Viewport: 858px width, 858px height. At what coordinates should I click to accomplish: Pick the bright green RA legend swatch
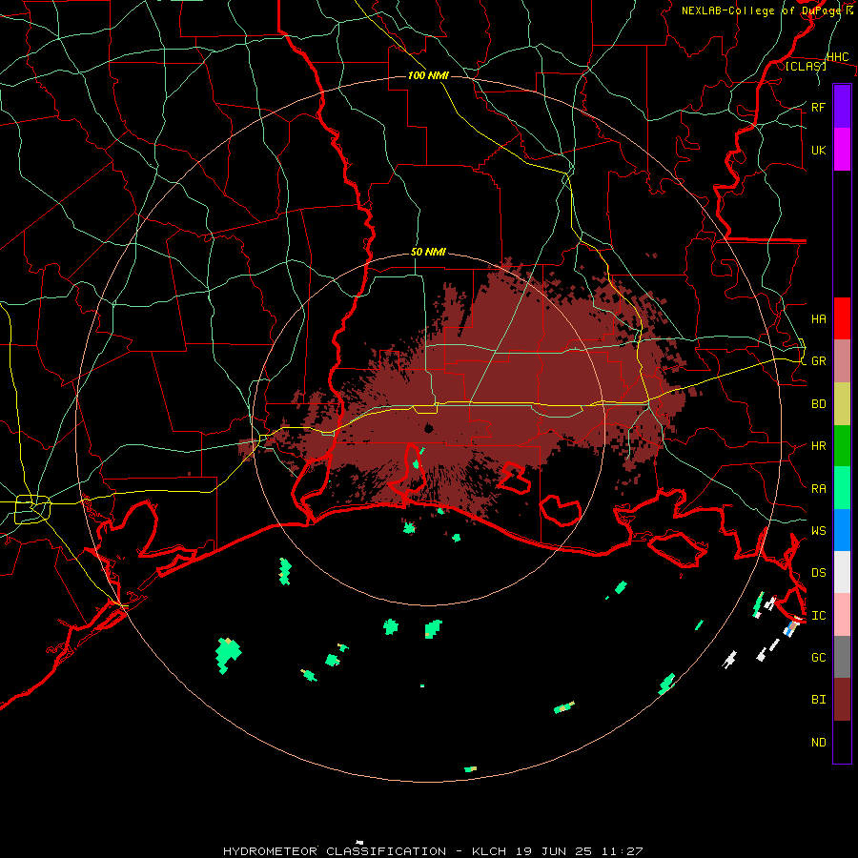tap(842, 488)
